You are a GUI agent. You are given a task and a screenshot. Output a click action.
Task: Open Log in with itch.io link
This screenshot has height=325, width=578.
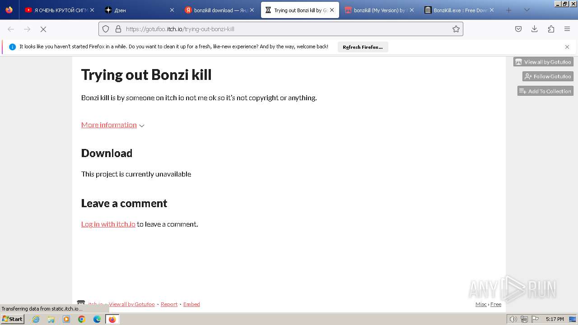click(108, 224)
